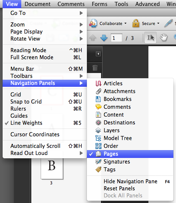Enable Snap to Grid
The image size is (176, 203).
tap(45, 102)
